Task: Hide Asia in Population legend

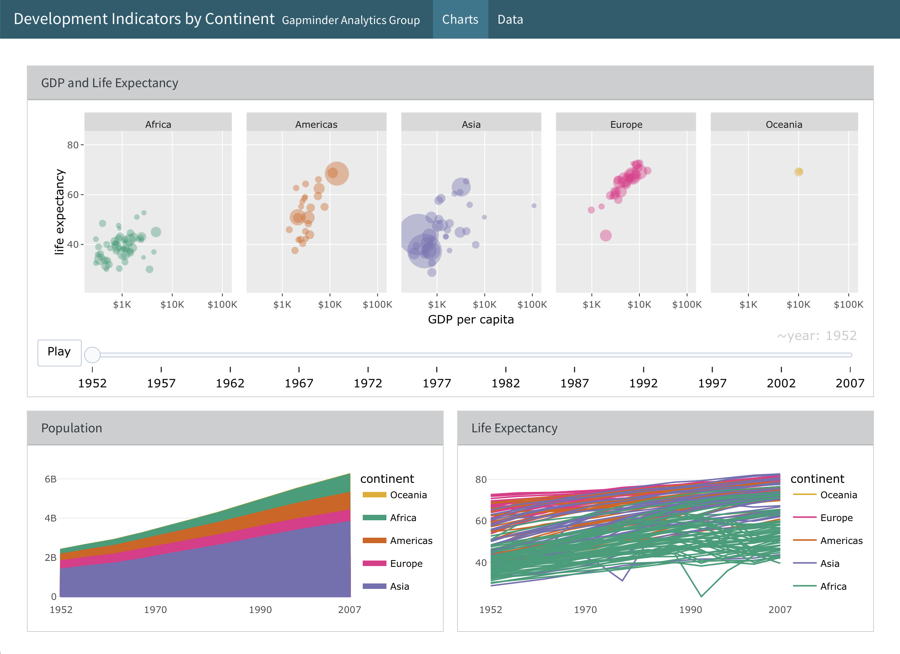Action: tap(399, 586)
